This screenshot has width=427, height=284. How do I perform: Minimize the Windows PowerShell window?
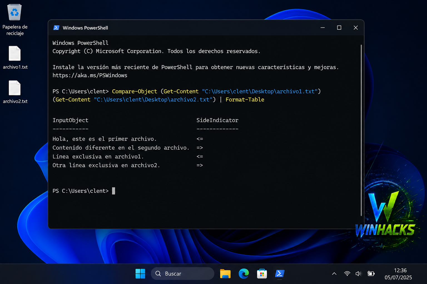pos(322,28)
